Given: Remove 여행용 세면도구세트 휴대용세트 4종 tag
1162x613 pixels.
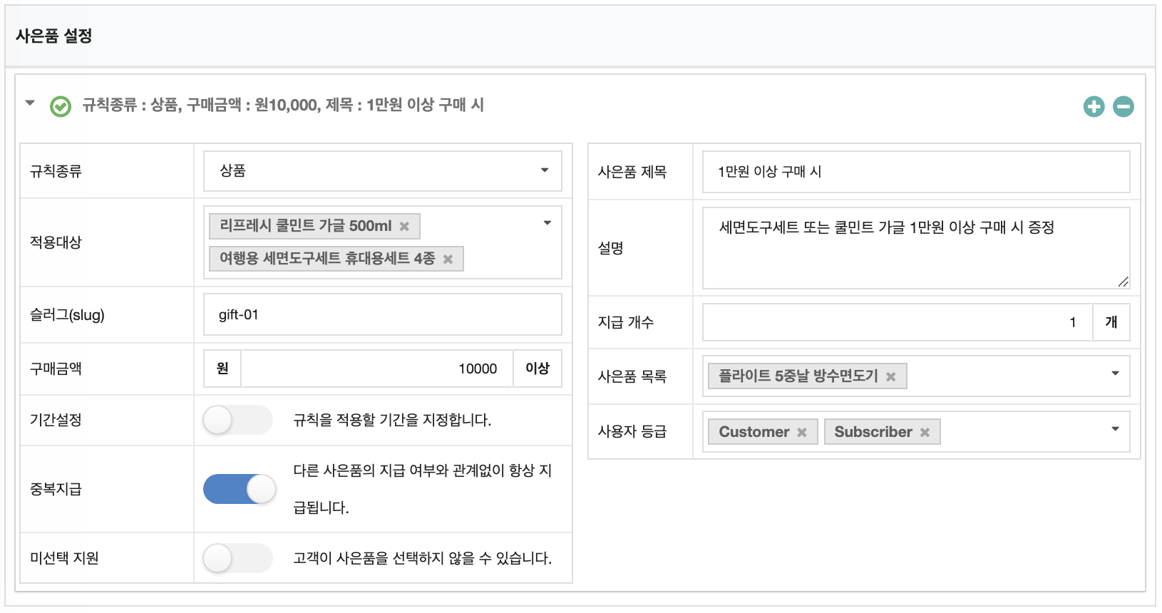Looking at the screenshot, I should point(448,259).
